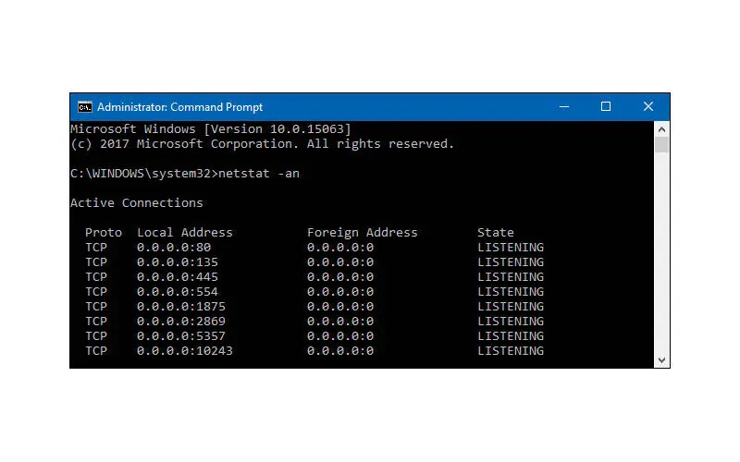Click the Command Prompt icon in title bar
Image resolution: width=740 pixels, height=462 pixels.
(x=84, y=106)
